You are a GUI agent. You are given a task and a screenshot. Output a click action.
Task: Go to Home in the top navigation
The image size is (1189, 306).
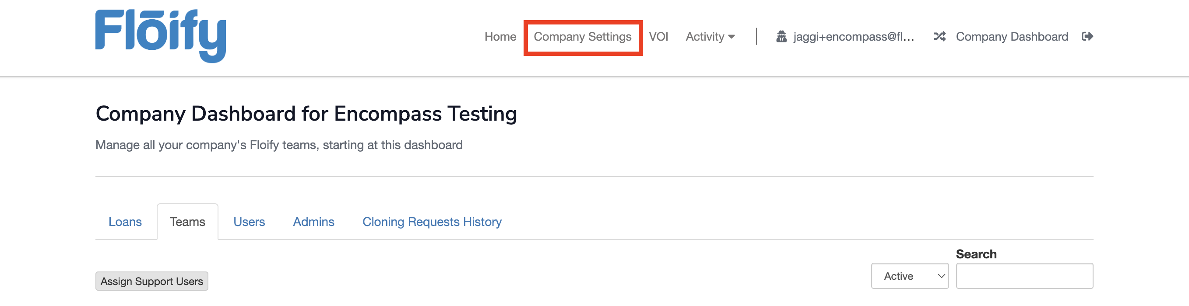(500, 36)
